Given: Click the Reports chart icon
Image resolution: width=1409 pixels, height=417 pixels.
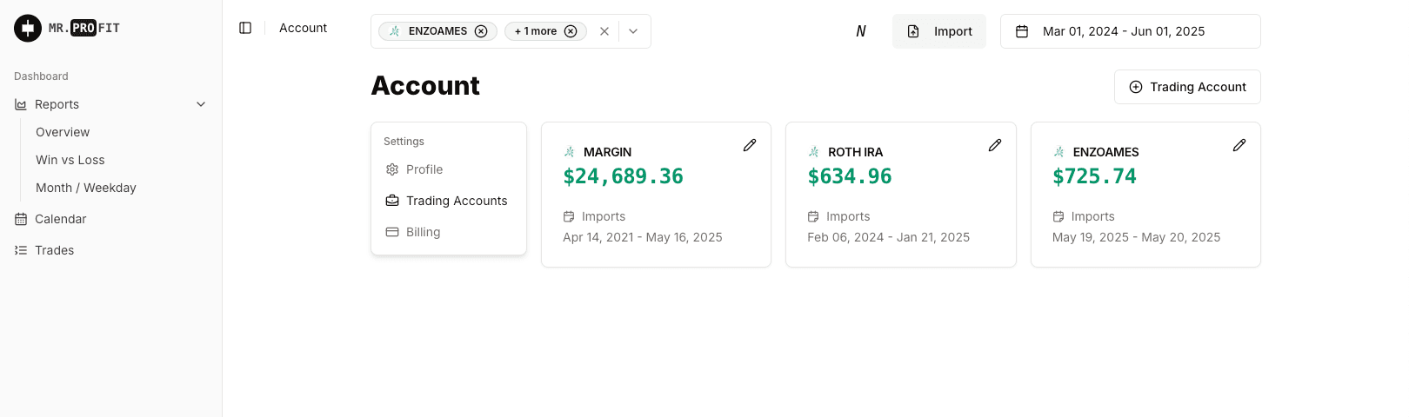Looking at the screenshot, I should point(21,104).
